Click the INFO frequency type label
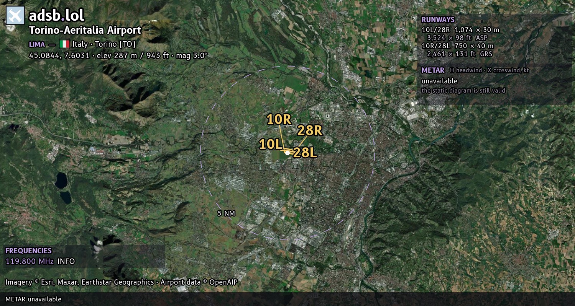The image size is (575, 306). point(66,262)
